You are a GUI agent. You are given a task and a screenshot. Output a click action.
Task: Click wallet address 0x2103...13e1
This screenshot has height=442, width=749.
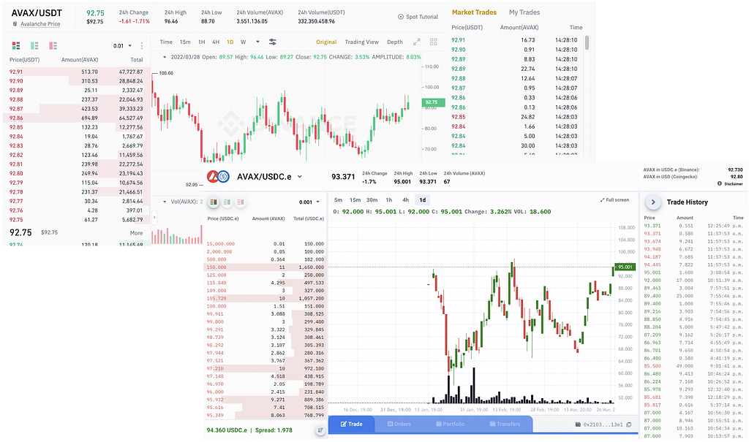[x=603, y=424]
